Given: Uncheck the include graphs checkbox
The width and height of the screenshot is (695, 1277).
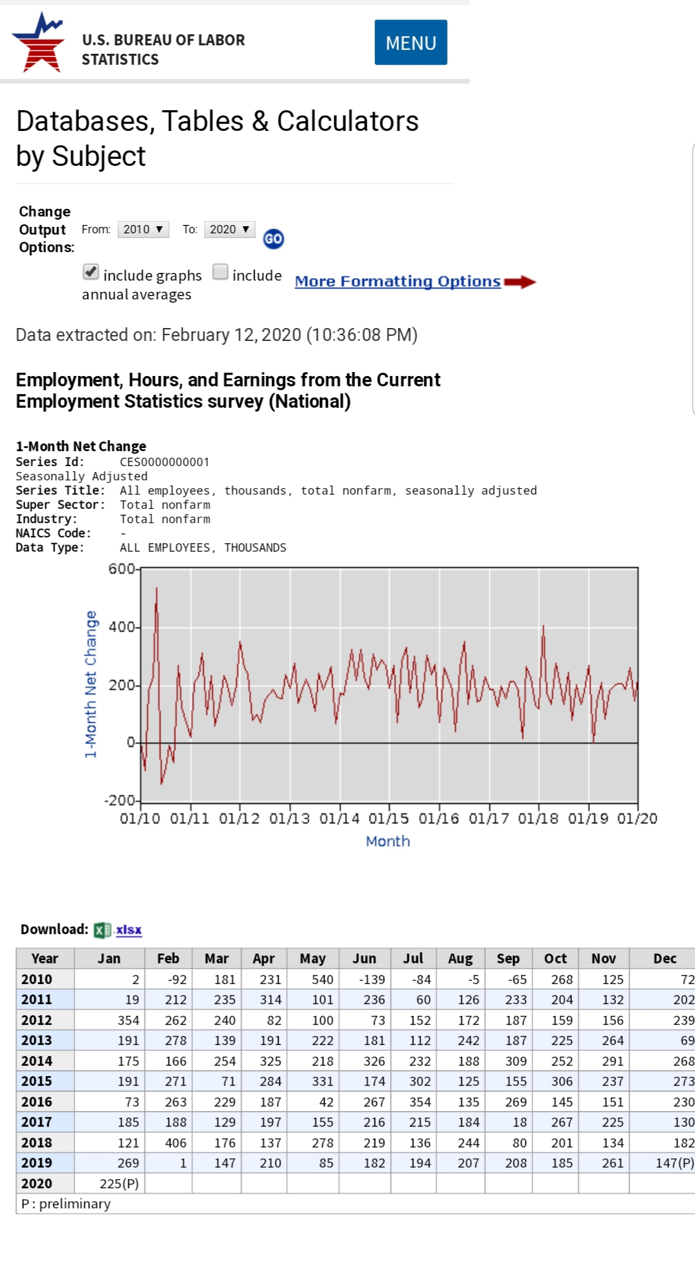Looking at the screenshot, I should [x=91, y=272].
